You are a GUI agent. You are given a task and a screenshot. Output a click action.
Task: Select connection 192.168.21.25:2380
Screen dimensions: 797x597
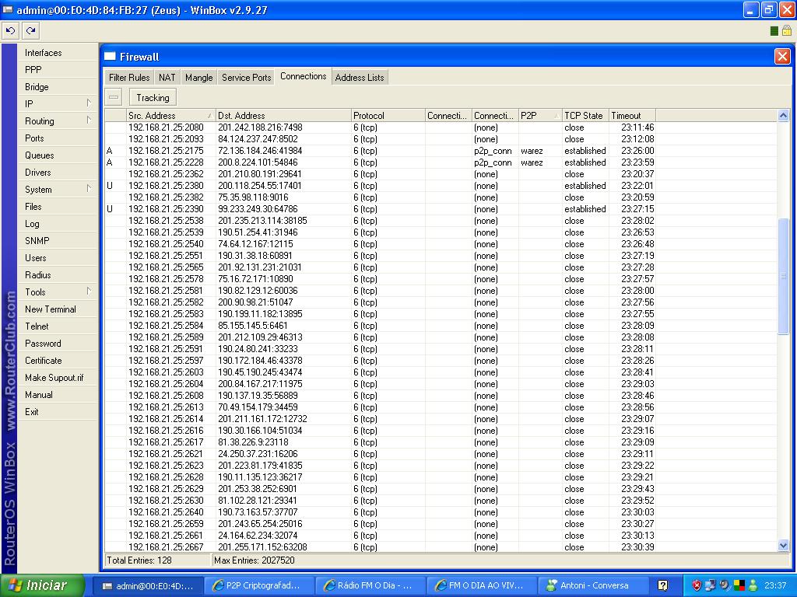pyautogui.click(x=441, y=186)
